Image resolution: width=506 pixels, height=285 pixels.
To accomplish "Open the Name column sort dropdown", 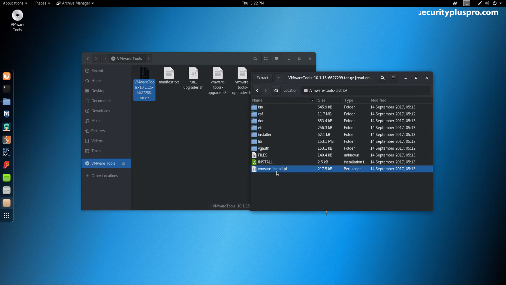I will (312, 100).
